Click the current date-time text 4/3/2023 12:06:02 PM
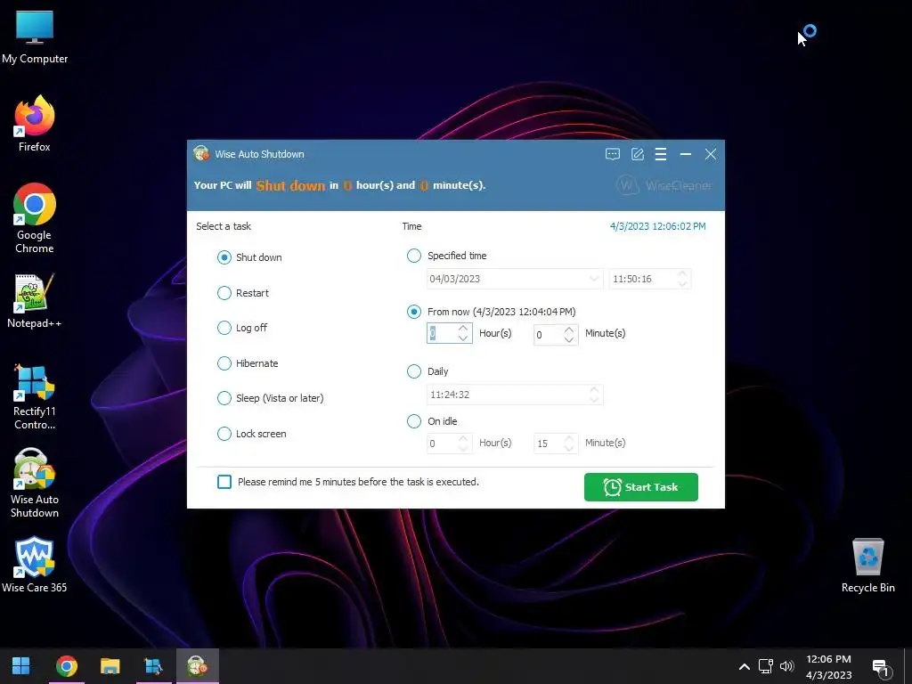This screenshot has width=912, height=684. 658,226
